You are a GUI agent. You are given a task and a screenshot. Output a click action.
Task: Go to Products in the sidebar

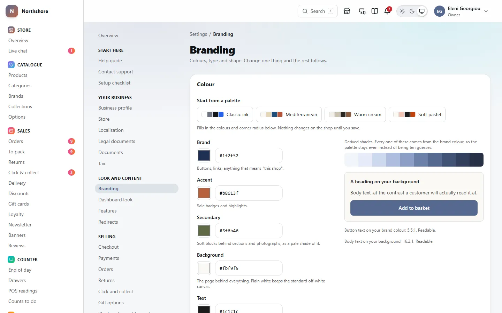[x=41, y=75]
